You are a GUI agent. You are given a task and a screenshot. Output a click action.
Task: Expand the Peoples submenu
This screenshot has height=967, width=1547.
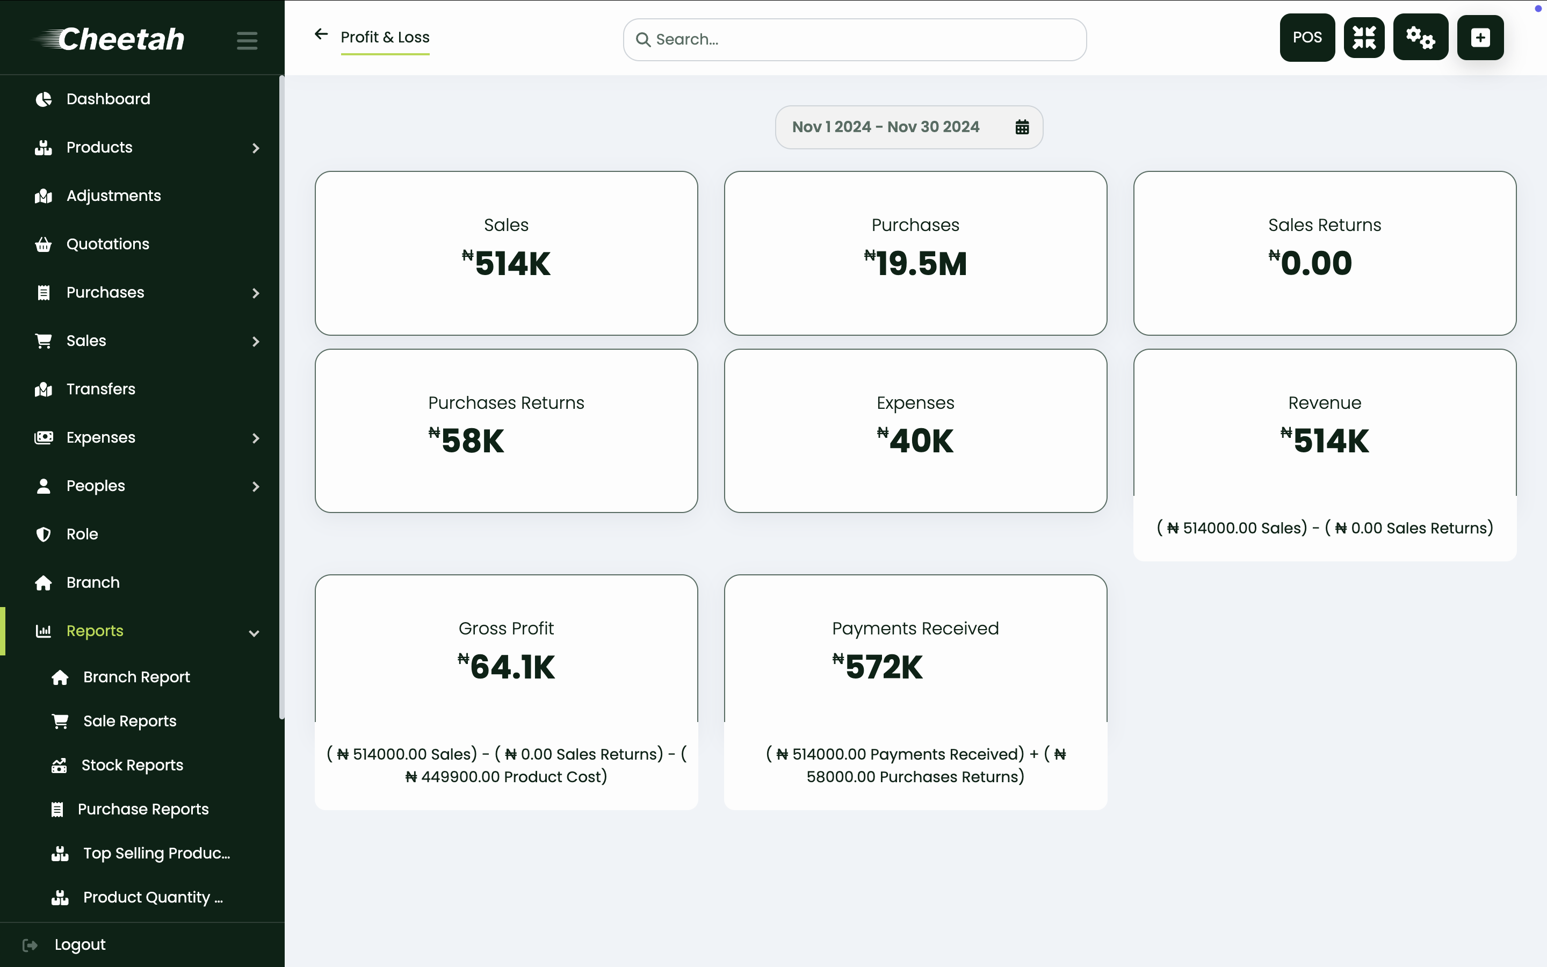point(256,486)
